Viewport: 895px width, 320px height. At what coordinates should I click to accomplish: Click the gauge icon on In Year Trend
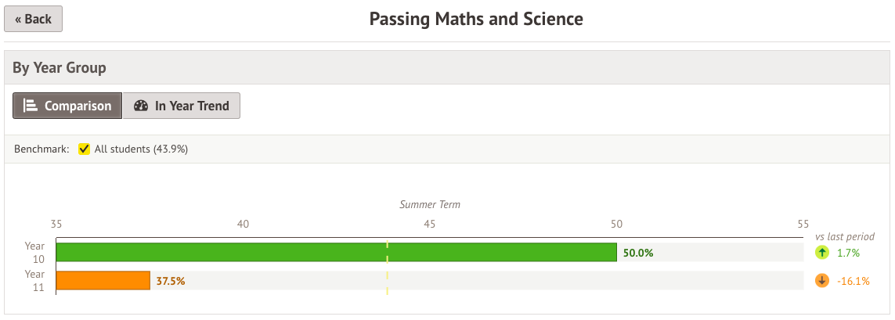[x=141, y=106]
